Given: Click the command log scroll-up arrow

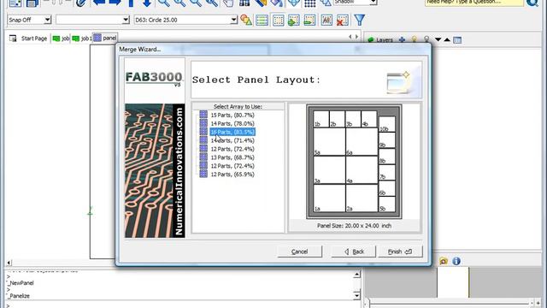Looking at the screenshot, I should (356, 275).
